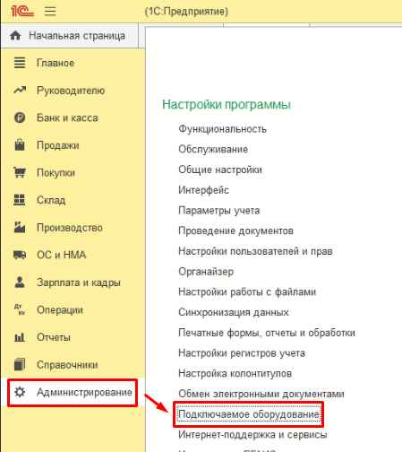Open Обмен электронными документами link
402x452 pixels.
[x=261, y=394]
